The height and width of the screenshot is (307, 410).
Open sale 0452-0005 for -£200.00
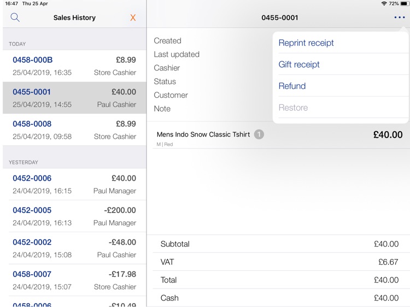tap(74, 216)
